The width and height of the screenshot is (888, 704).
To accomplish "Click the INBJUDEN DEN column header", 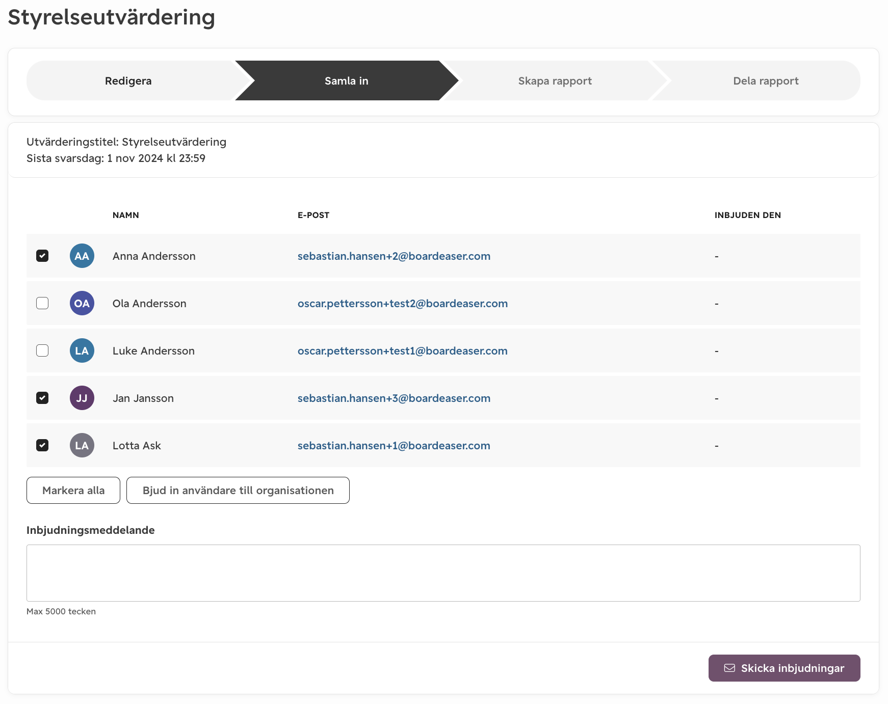I will coord(748,215).
